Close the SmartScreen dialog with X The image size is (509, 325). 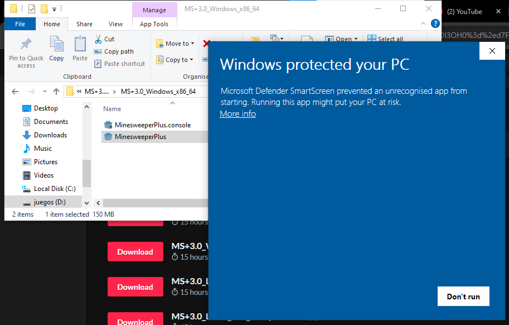pos(492,51)
